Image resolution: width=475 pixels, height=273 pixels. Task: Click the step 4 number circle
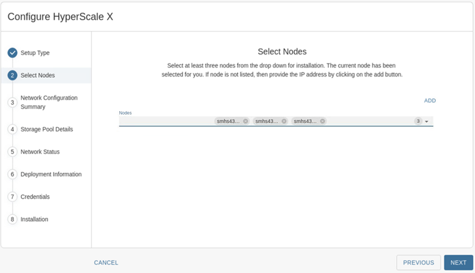[12, 129]
